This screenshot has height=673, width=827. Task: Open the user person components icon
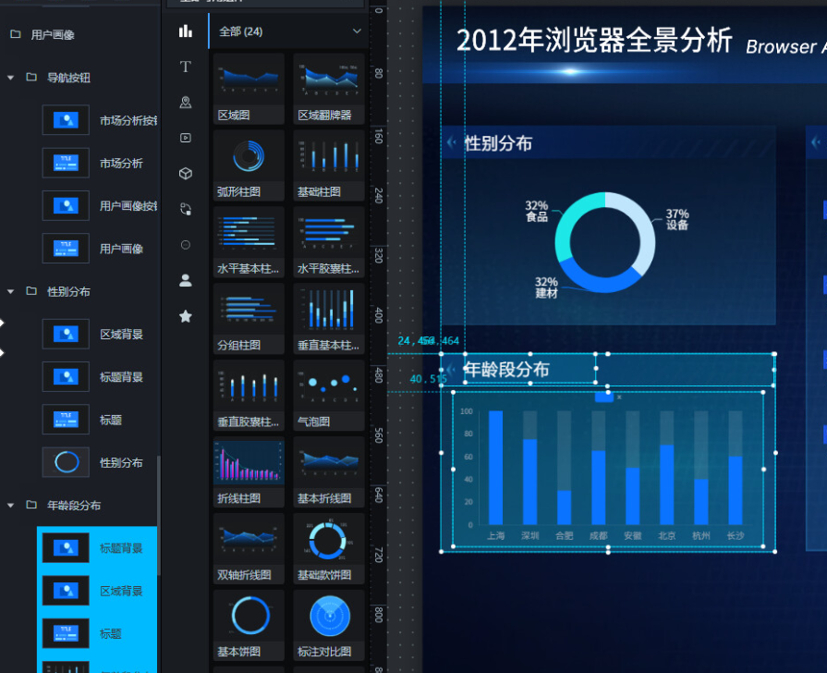click(x=185, y=280)
